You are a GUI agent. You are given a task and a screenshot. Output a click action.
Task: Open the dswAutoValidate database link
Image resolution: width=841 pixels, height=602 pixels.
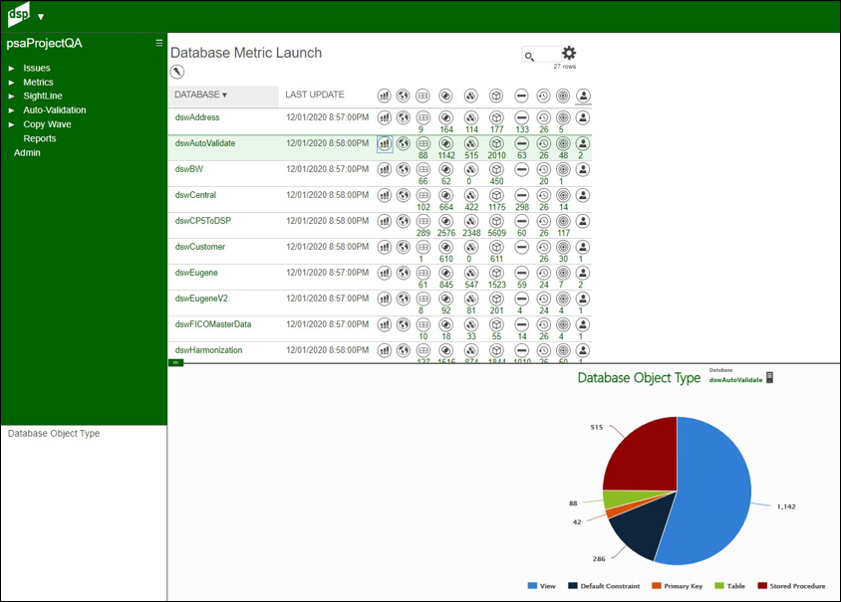coord(205,143)
